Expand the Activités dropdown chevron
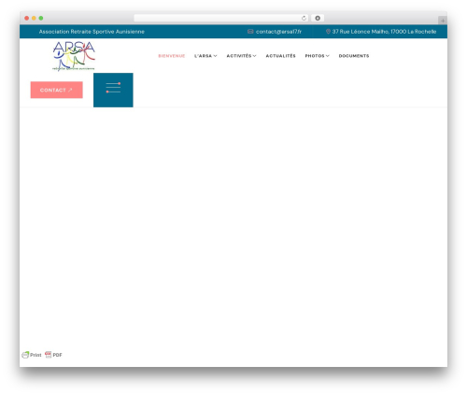This screenshot has width=467, height=395. [254, 56]
